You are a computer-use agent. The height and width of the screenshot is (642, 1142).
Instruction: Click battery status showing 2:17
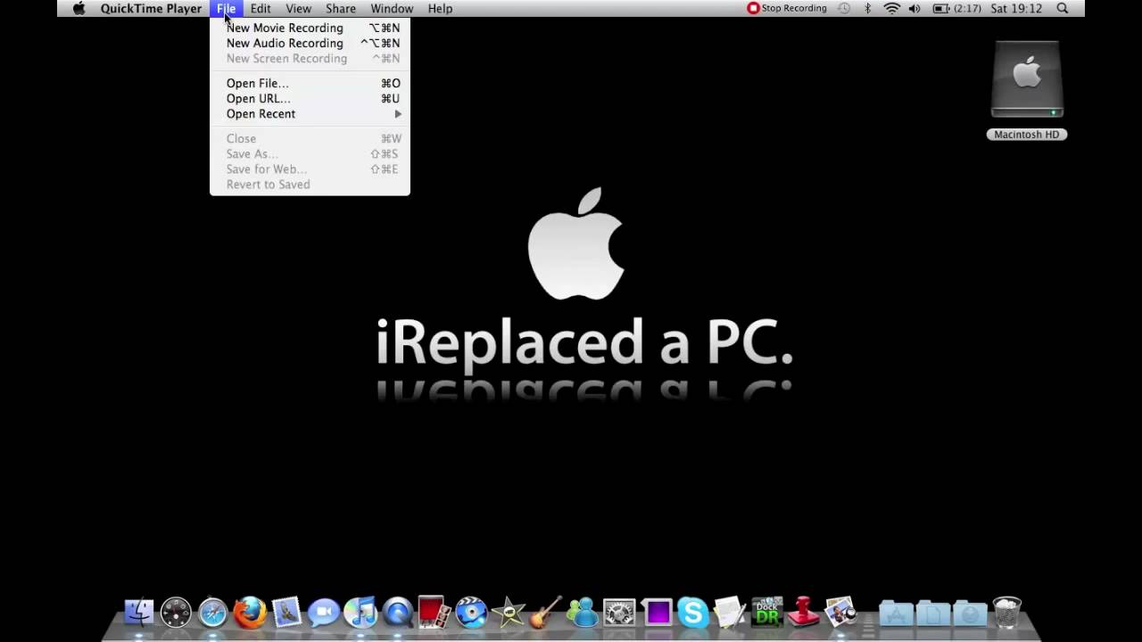coord(957,8)
